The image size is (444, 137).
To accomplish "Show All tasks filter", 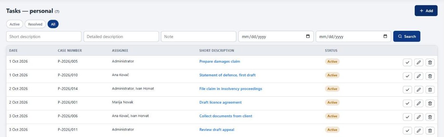I will (53, 24).
